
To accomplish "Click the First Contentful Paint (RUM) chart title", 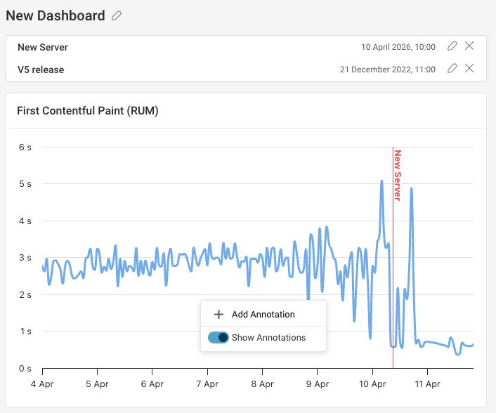I will [x=88, y=111].
